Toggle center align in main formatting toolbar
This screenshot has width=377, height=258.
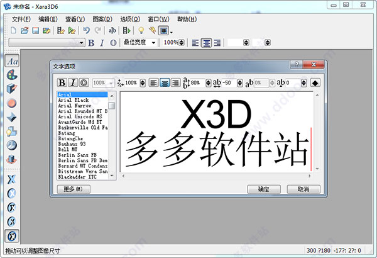206,43
